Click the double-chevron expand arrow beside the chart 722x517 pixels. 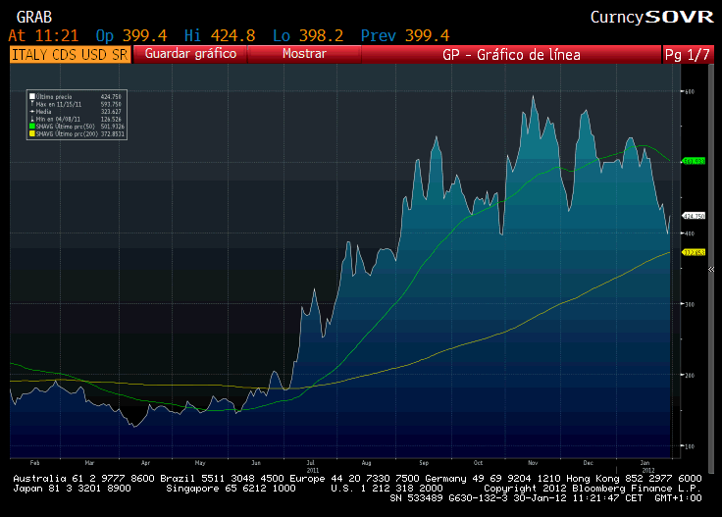click(x=711, y=270)
